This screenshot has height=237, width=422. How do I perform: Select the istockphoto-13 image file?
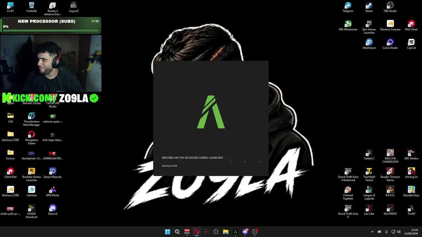pos(32,155)
